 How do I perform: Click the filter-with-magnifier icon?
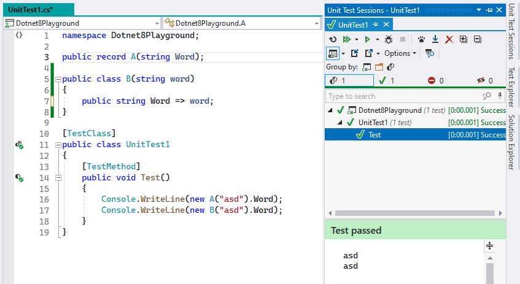pos(430,53)
